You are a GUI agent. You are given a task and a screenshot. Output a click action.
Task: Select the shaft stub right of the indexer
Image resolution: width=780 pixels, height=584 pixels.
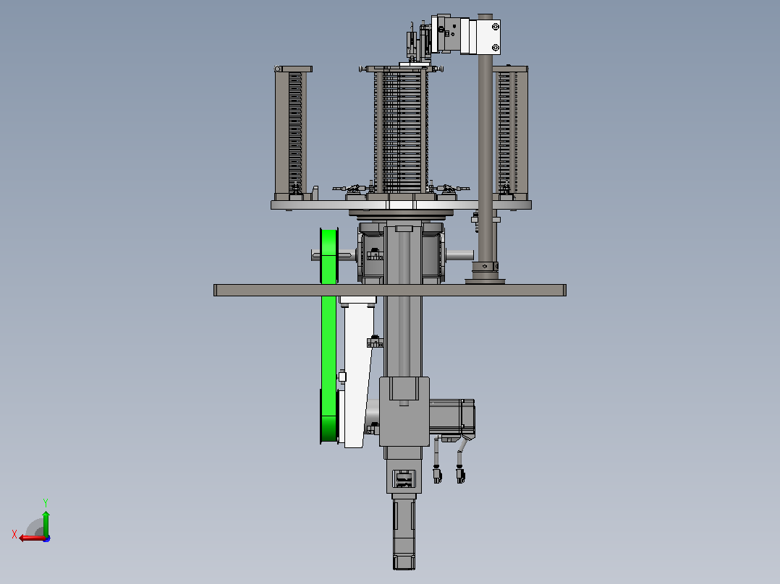click(459, 255)
